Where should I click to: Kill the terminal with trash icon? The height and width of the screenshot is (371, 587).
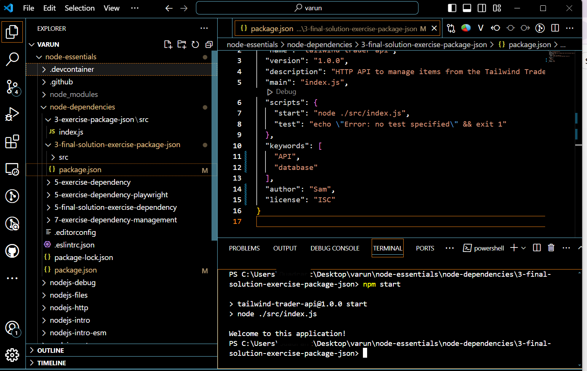(551, 248)
